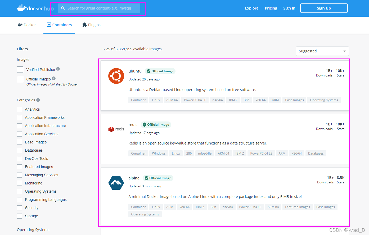This screenshot has width=369, height=235.
Task: Click the Official Images info icon
Action: click(x=54, y=78)
